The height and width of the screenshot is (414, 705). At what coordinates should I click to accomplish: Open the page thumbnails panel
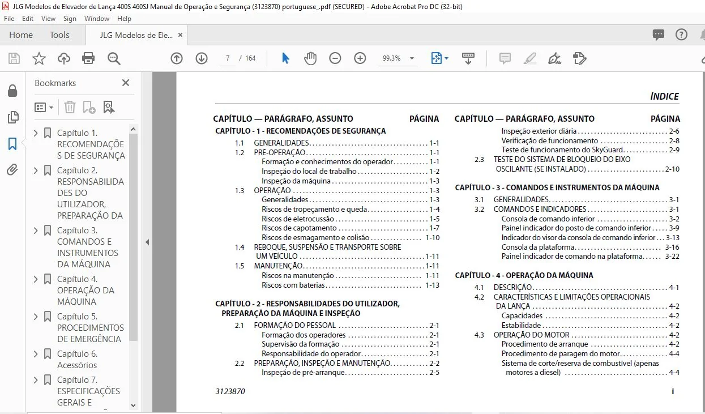[x=12, y=118]
